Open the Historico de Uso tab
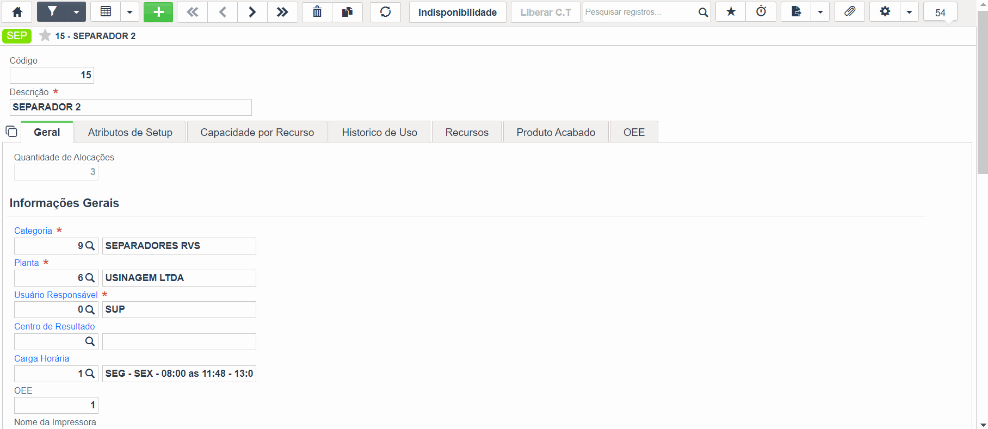This screenshot has height=429, width=988. pyautogui.click(x=379, y=132)
